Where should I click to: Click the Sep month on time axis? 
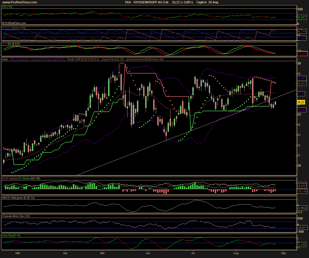(x=284, y=253)
